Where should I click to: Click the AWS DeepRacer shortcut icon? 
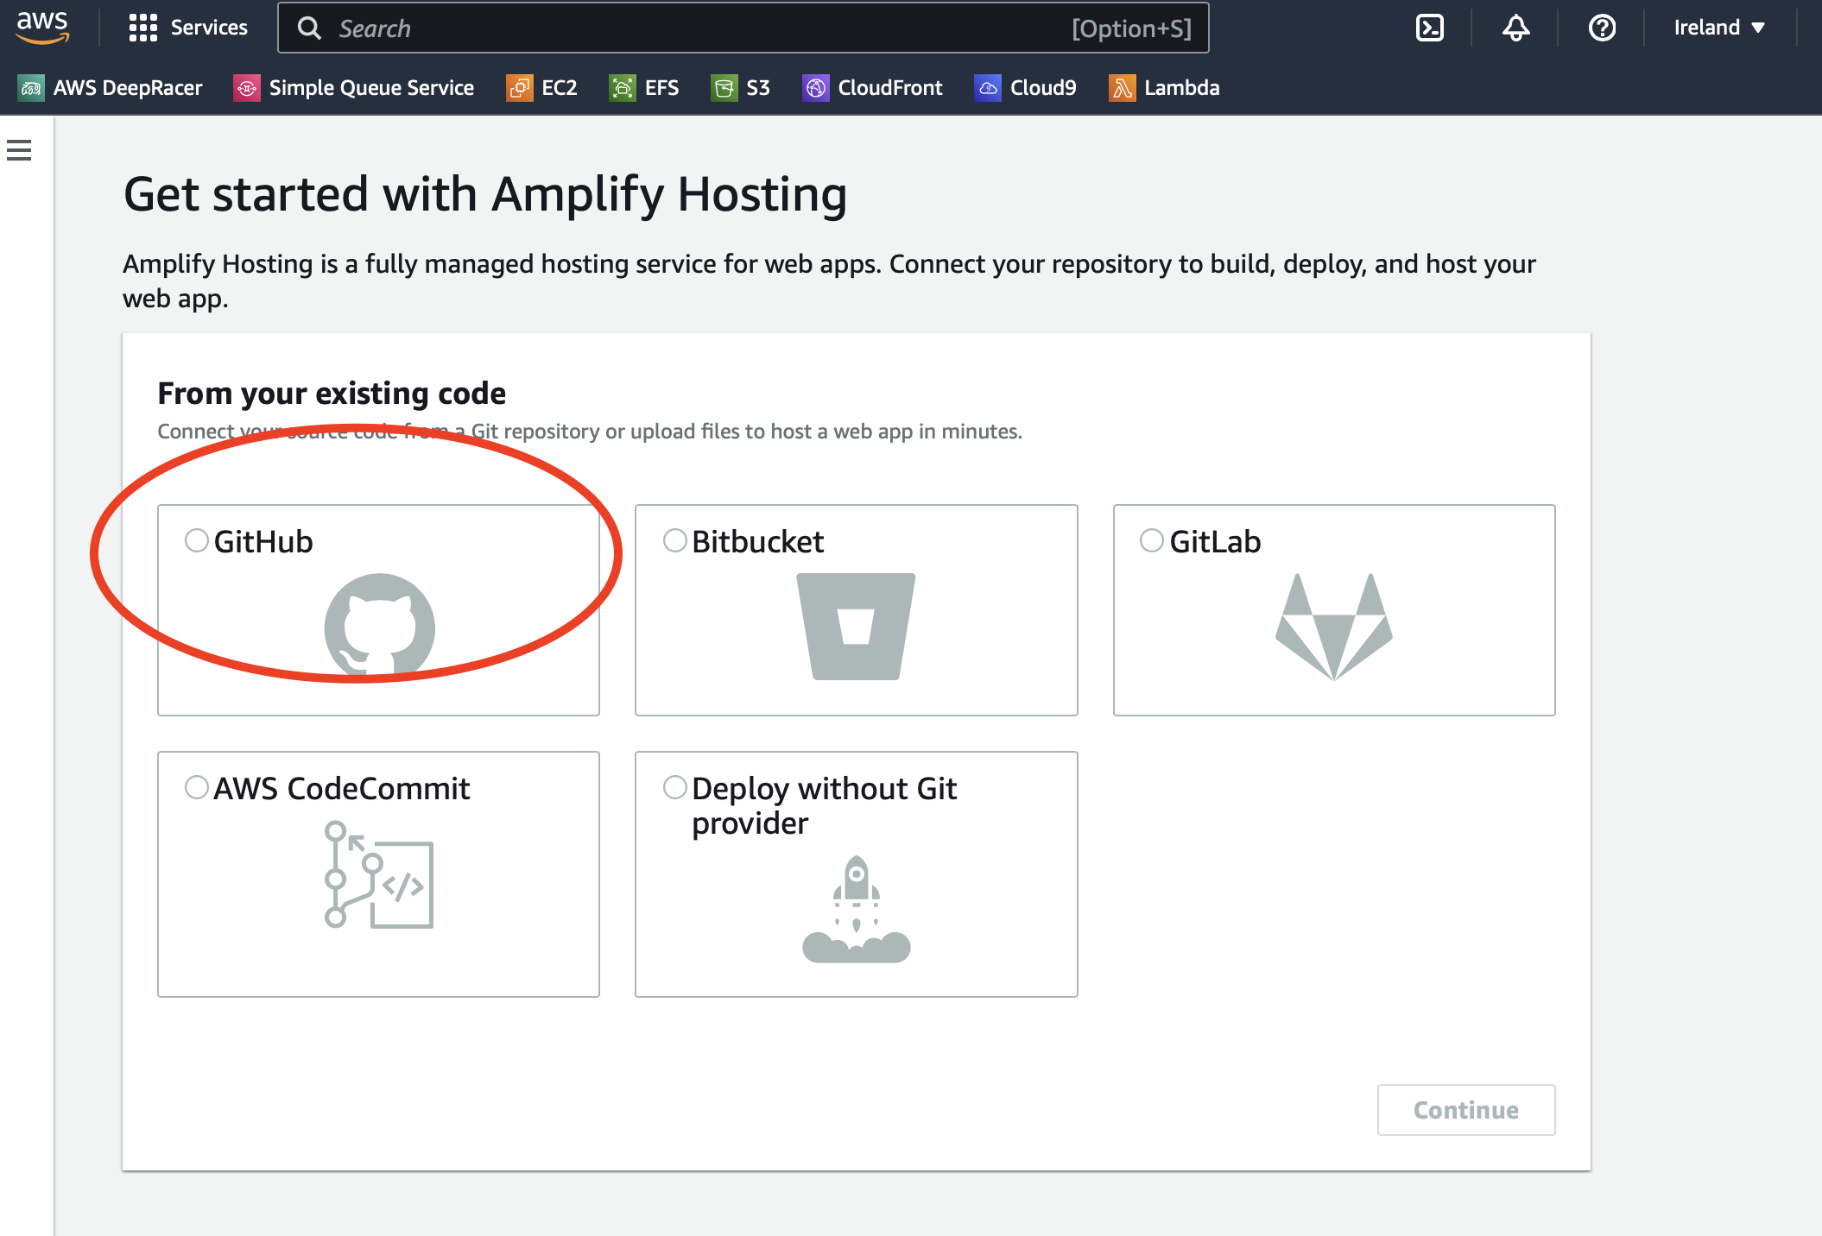coord(31,87)
